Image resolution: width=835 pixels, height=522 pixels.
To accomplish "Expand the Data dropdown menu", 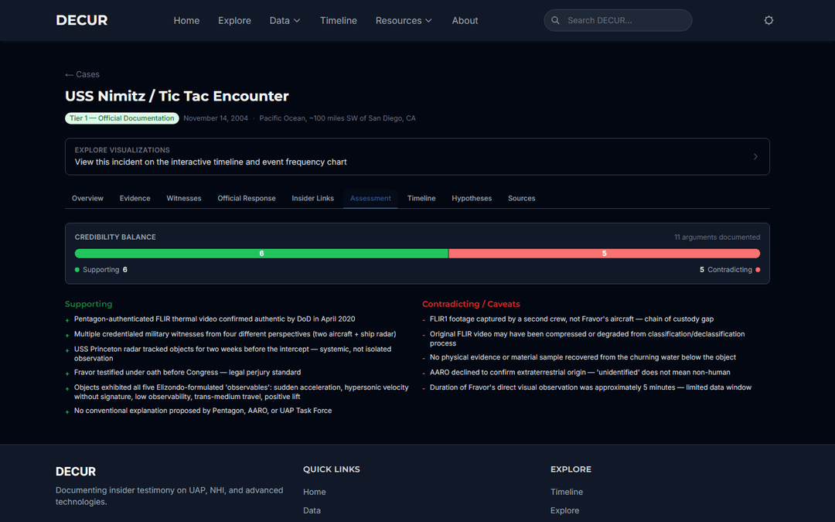I will pos(285,20).
